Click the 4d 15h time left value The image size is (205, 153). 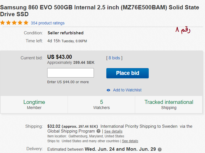54,41
